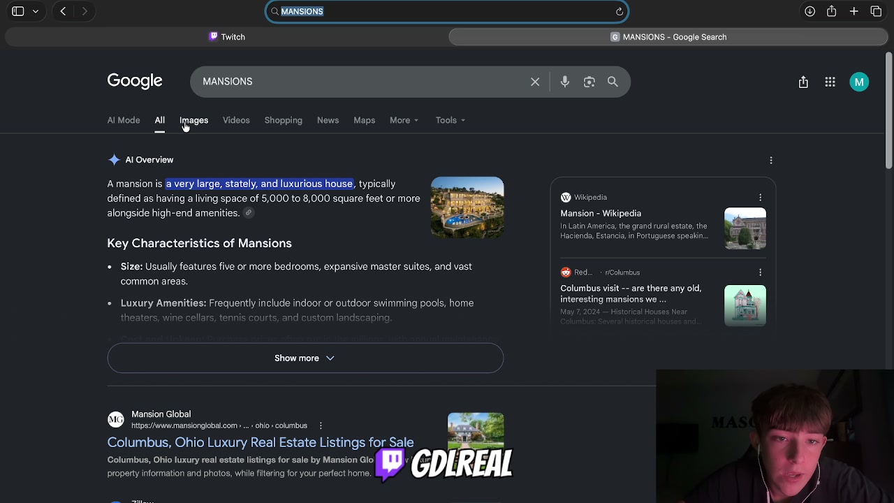The image size is (894, 503).
Task: Open Columbus, Ohio Luxury Real Estate Listings link
Action: pyautogui.click(x=261, y=442)
